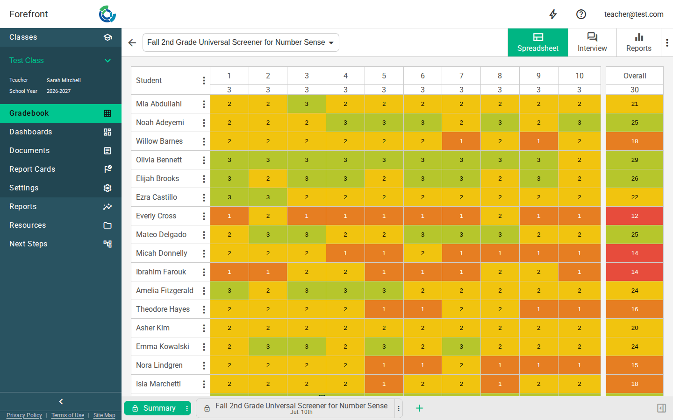Click Olivia Bennett's green overall score 29
The width and height of the screenshot is (673, 420).
click(635, 160)
